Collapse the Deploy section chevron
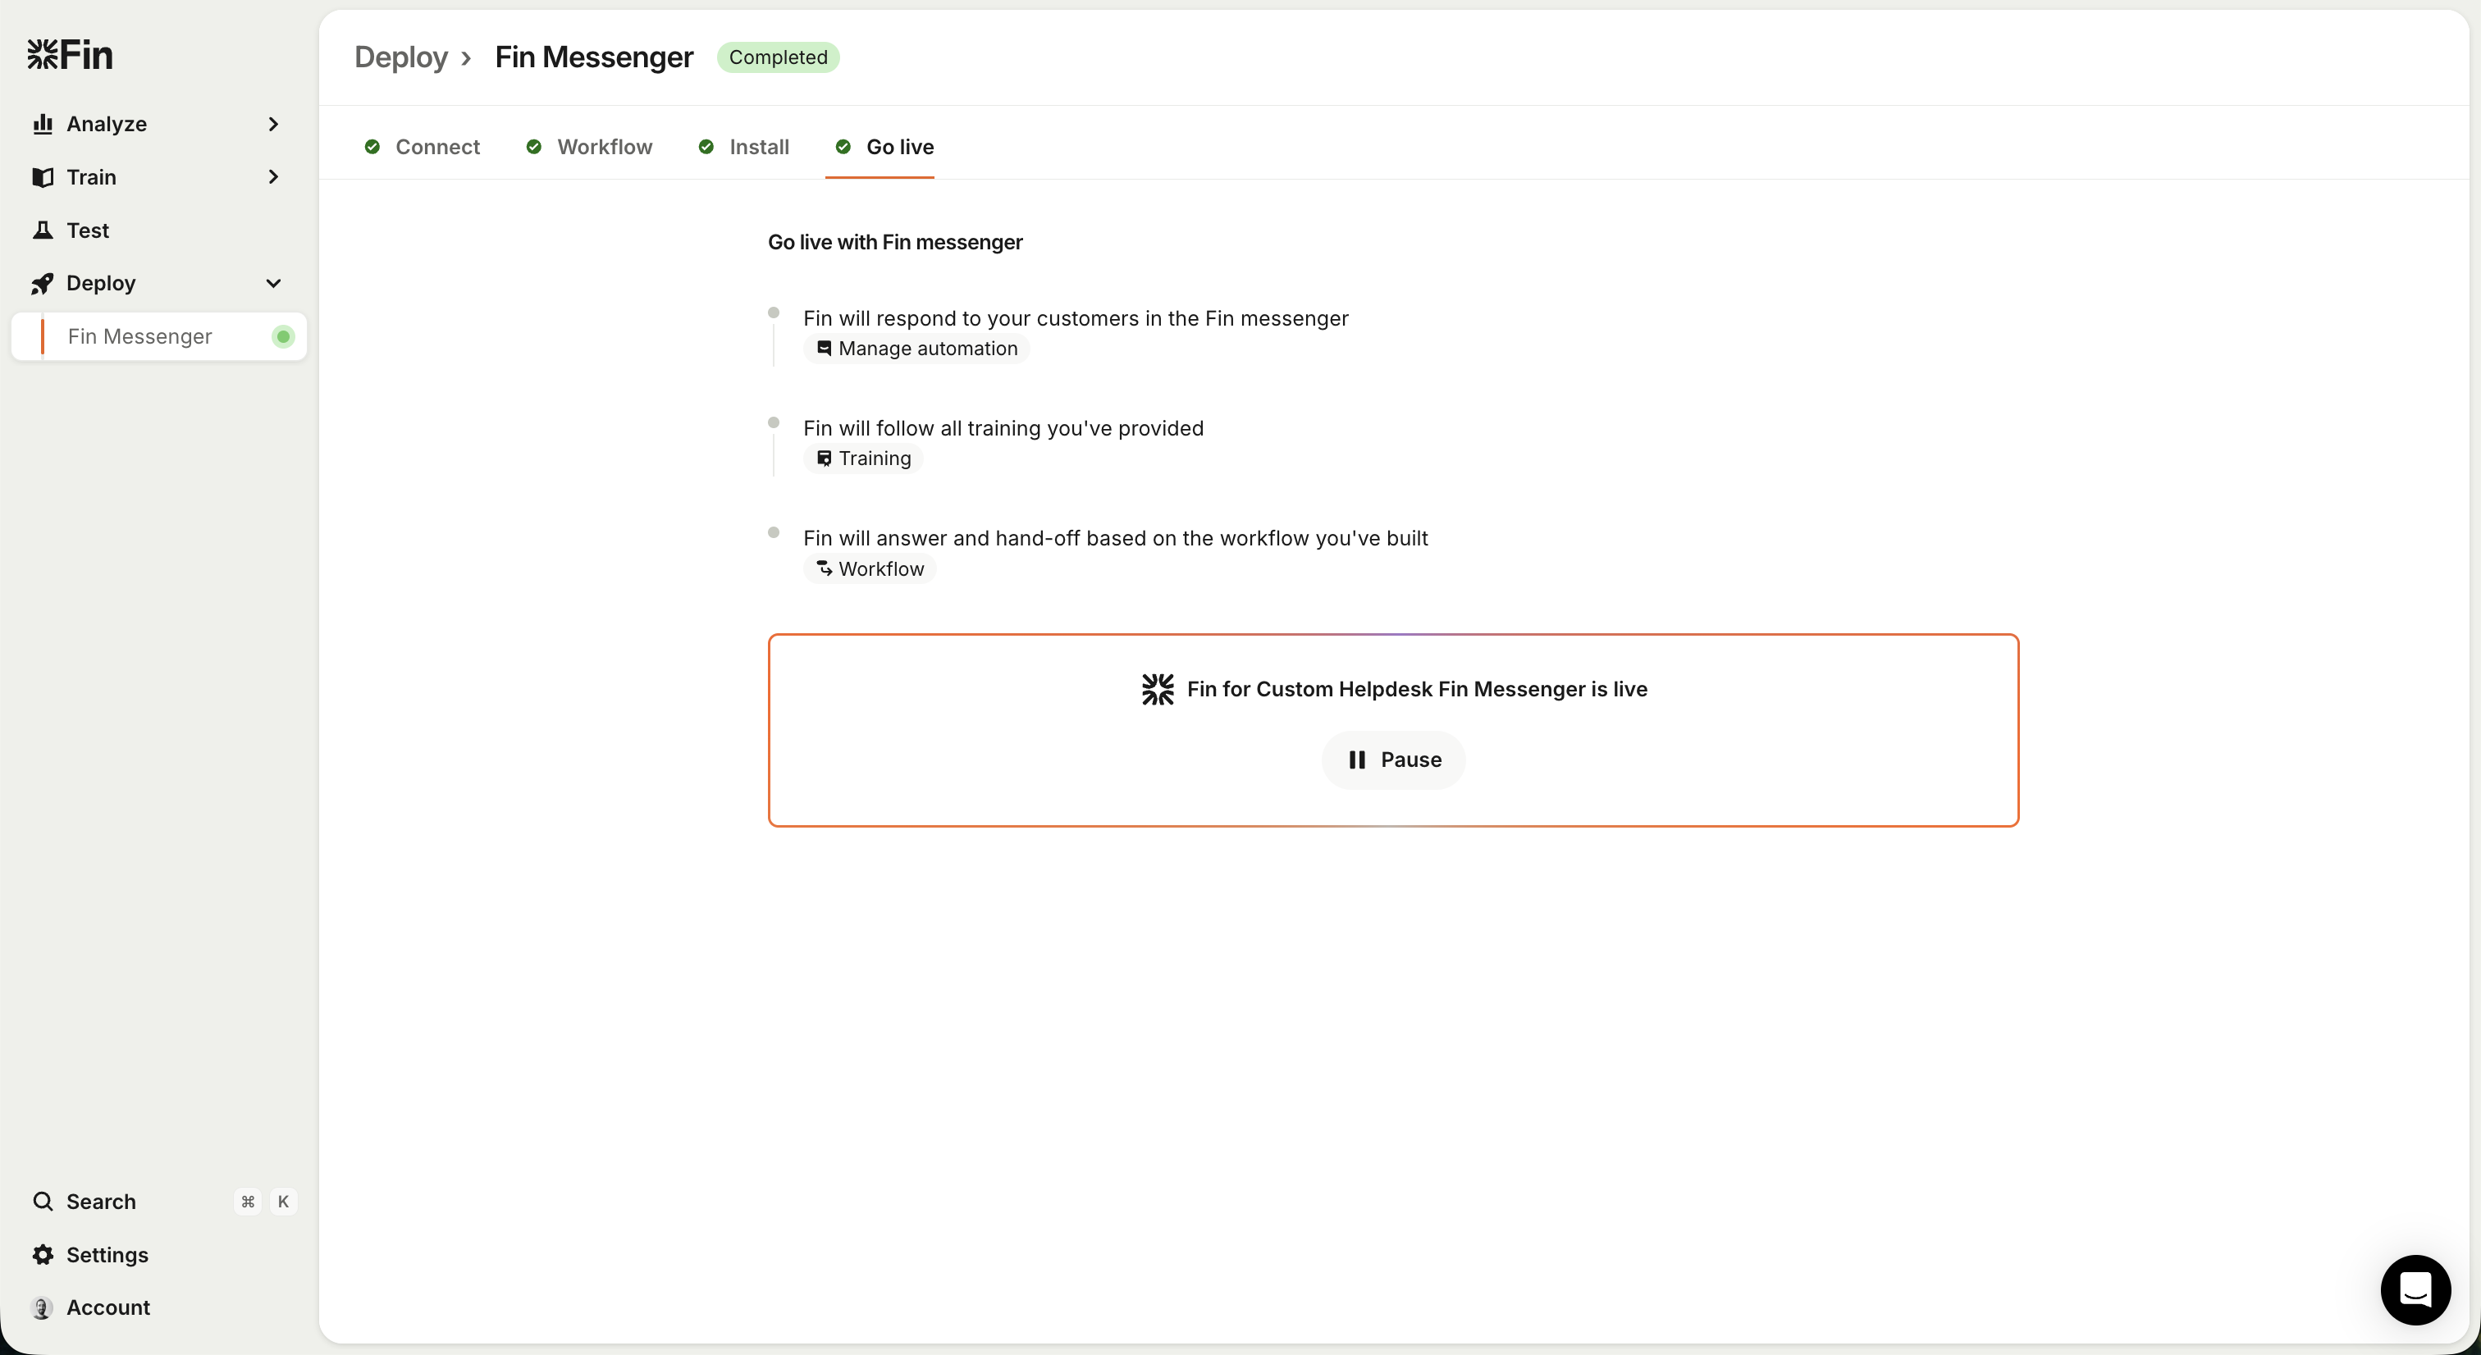This screenshot has height=1355, width=2481. [273, 283]
